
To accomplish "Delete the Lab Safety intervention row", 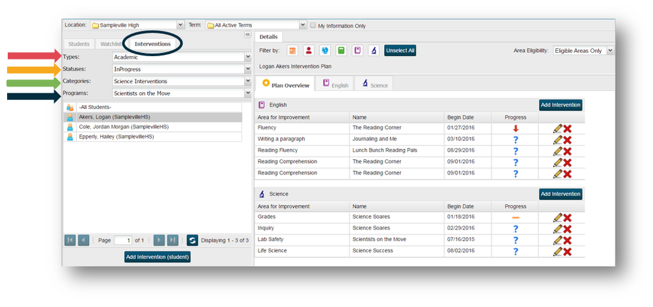I will (567, 240).
